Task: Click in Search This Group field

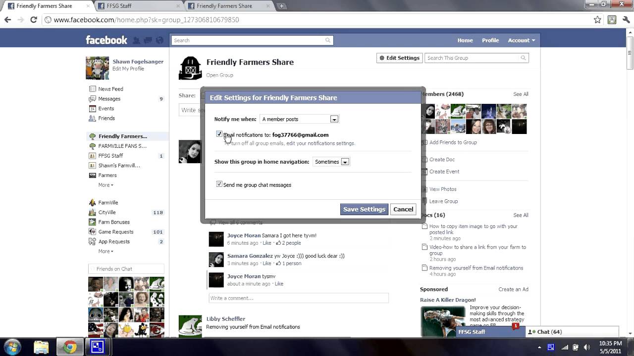Action: coord(476,58)
